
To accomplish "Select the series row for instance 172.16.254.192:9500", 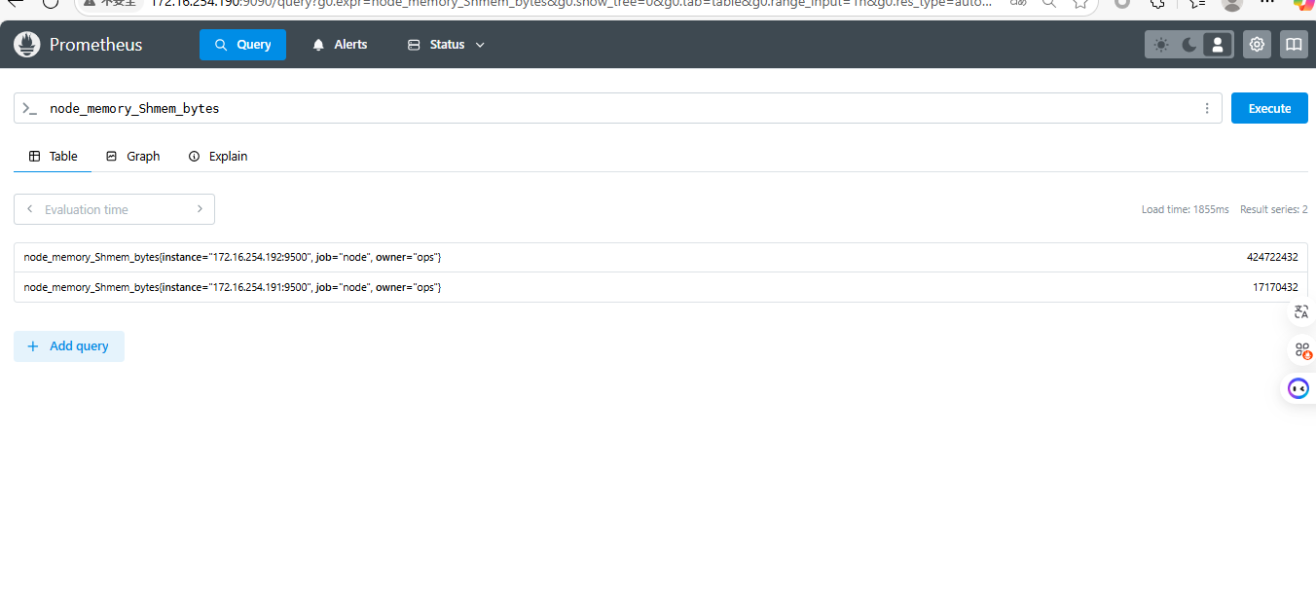I will pos(661,257).
